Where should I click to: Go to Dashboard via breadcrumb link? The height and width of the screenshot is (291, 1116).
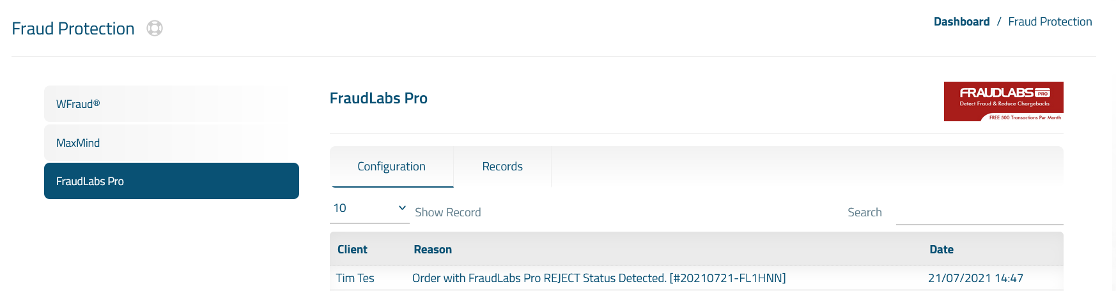point(961,22)
